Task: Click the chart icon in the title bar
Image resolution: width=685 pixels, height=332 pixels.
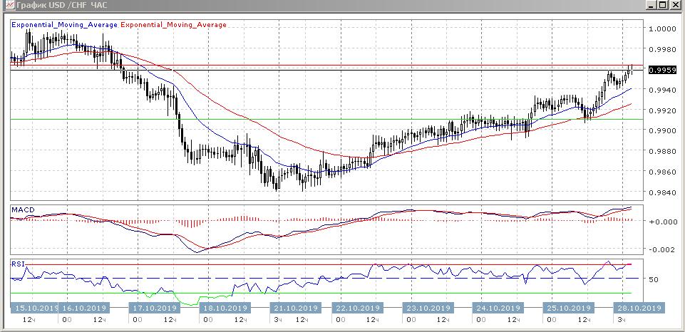Action: click(x=6, y=5)
